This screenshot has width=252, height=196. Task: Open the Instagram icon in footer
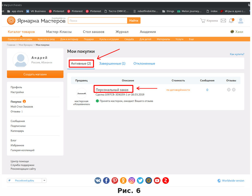click(x=132, y=180)
